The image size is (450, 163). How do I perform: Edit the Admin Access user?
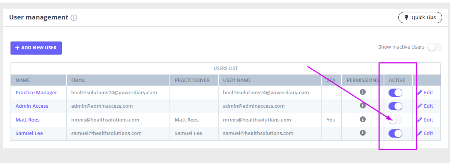(425, 106)
